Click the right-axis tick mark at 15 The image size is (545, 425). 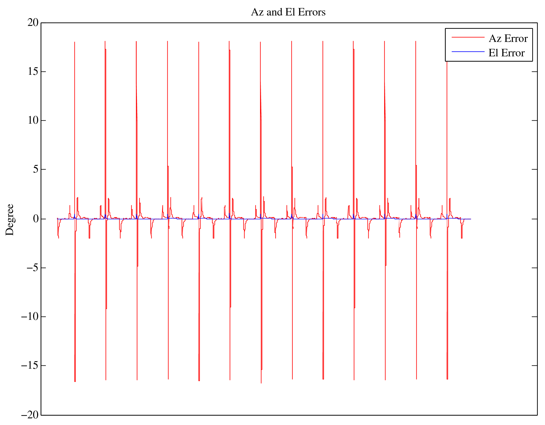[534, 72]
